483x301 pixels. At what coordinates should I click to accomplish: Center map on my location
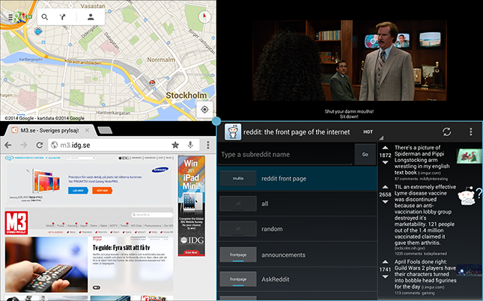pyautogui.click(x=204, y=109)
